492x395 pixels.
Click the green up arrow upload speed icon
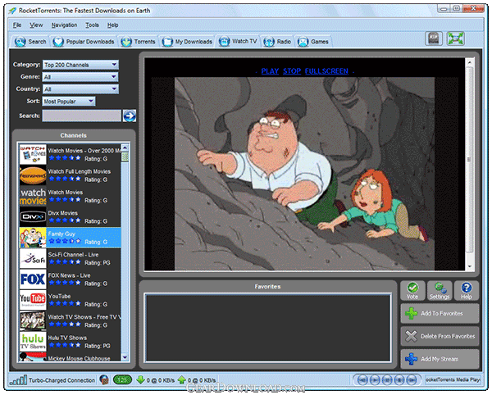coord(182,380)
